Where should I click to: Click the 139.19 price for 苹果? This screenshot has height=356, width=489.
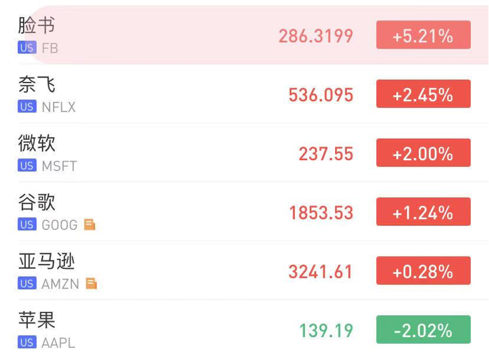pos(326,331)
